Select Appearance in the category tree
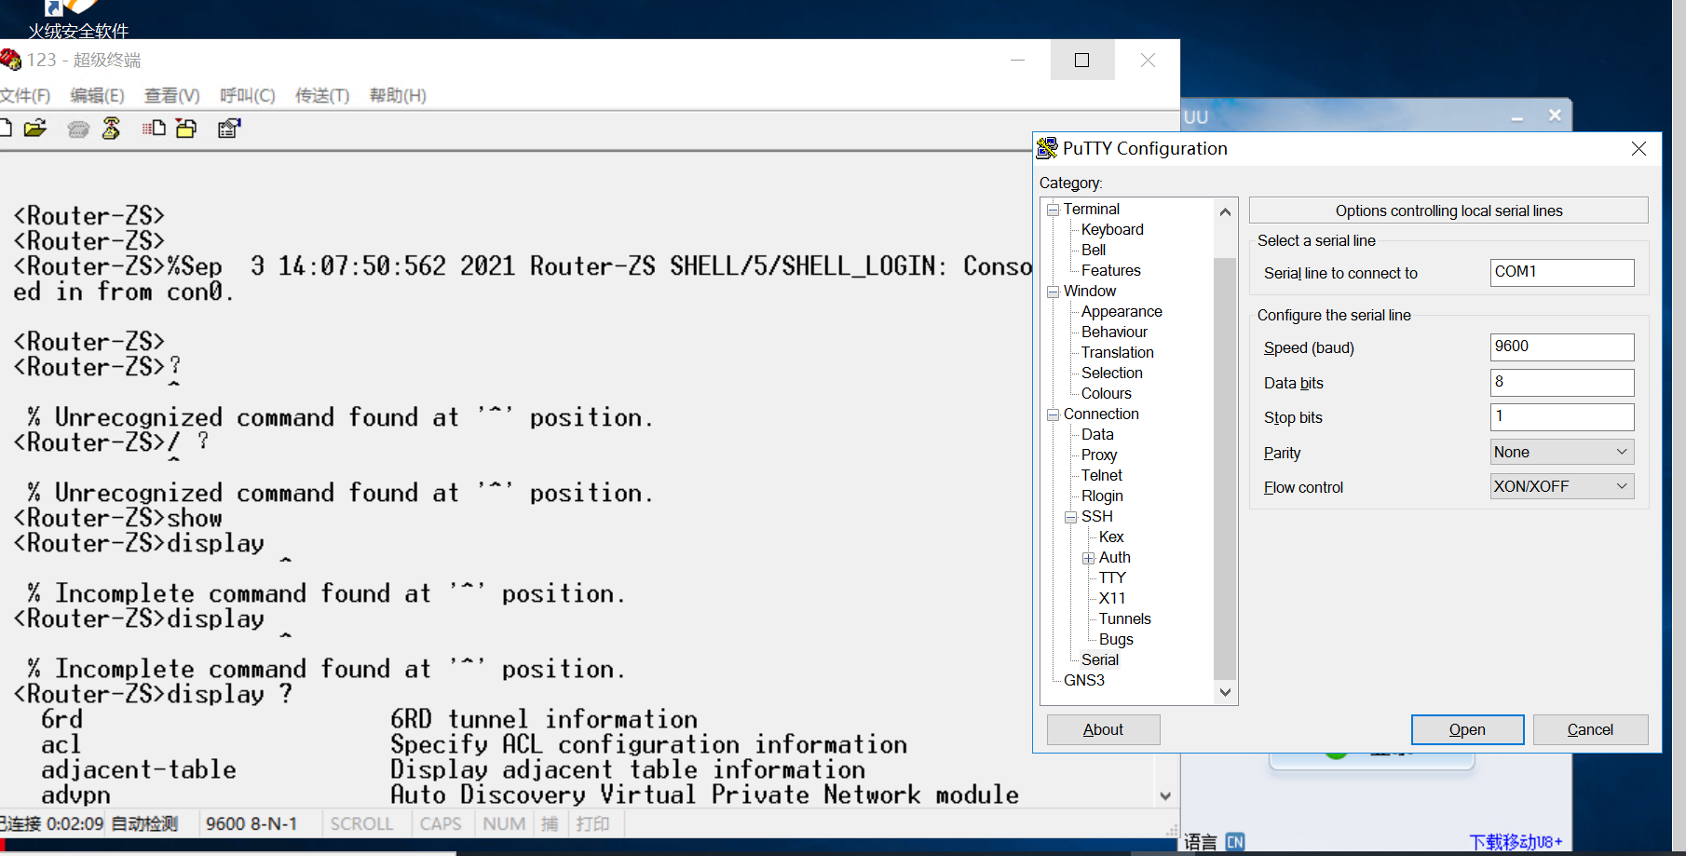 coord(1122,312)
